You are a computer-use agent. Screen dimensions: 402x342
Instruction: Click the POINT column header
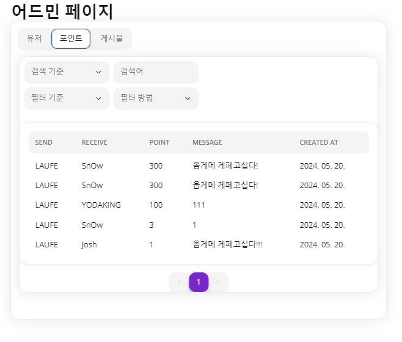click(159, 142)
